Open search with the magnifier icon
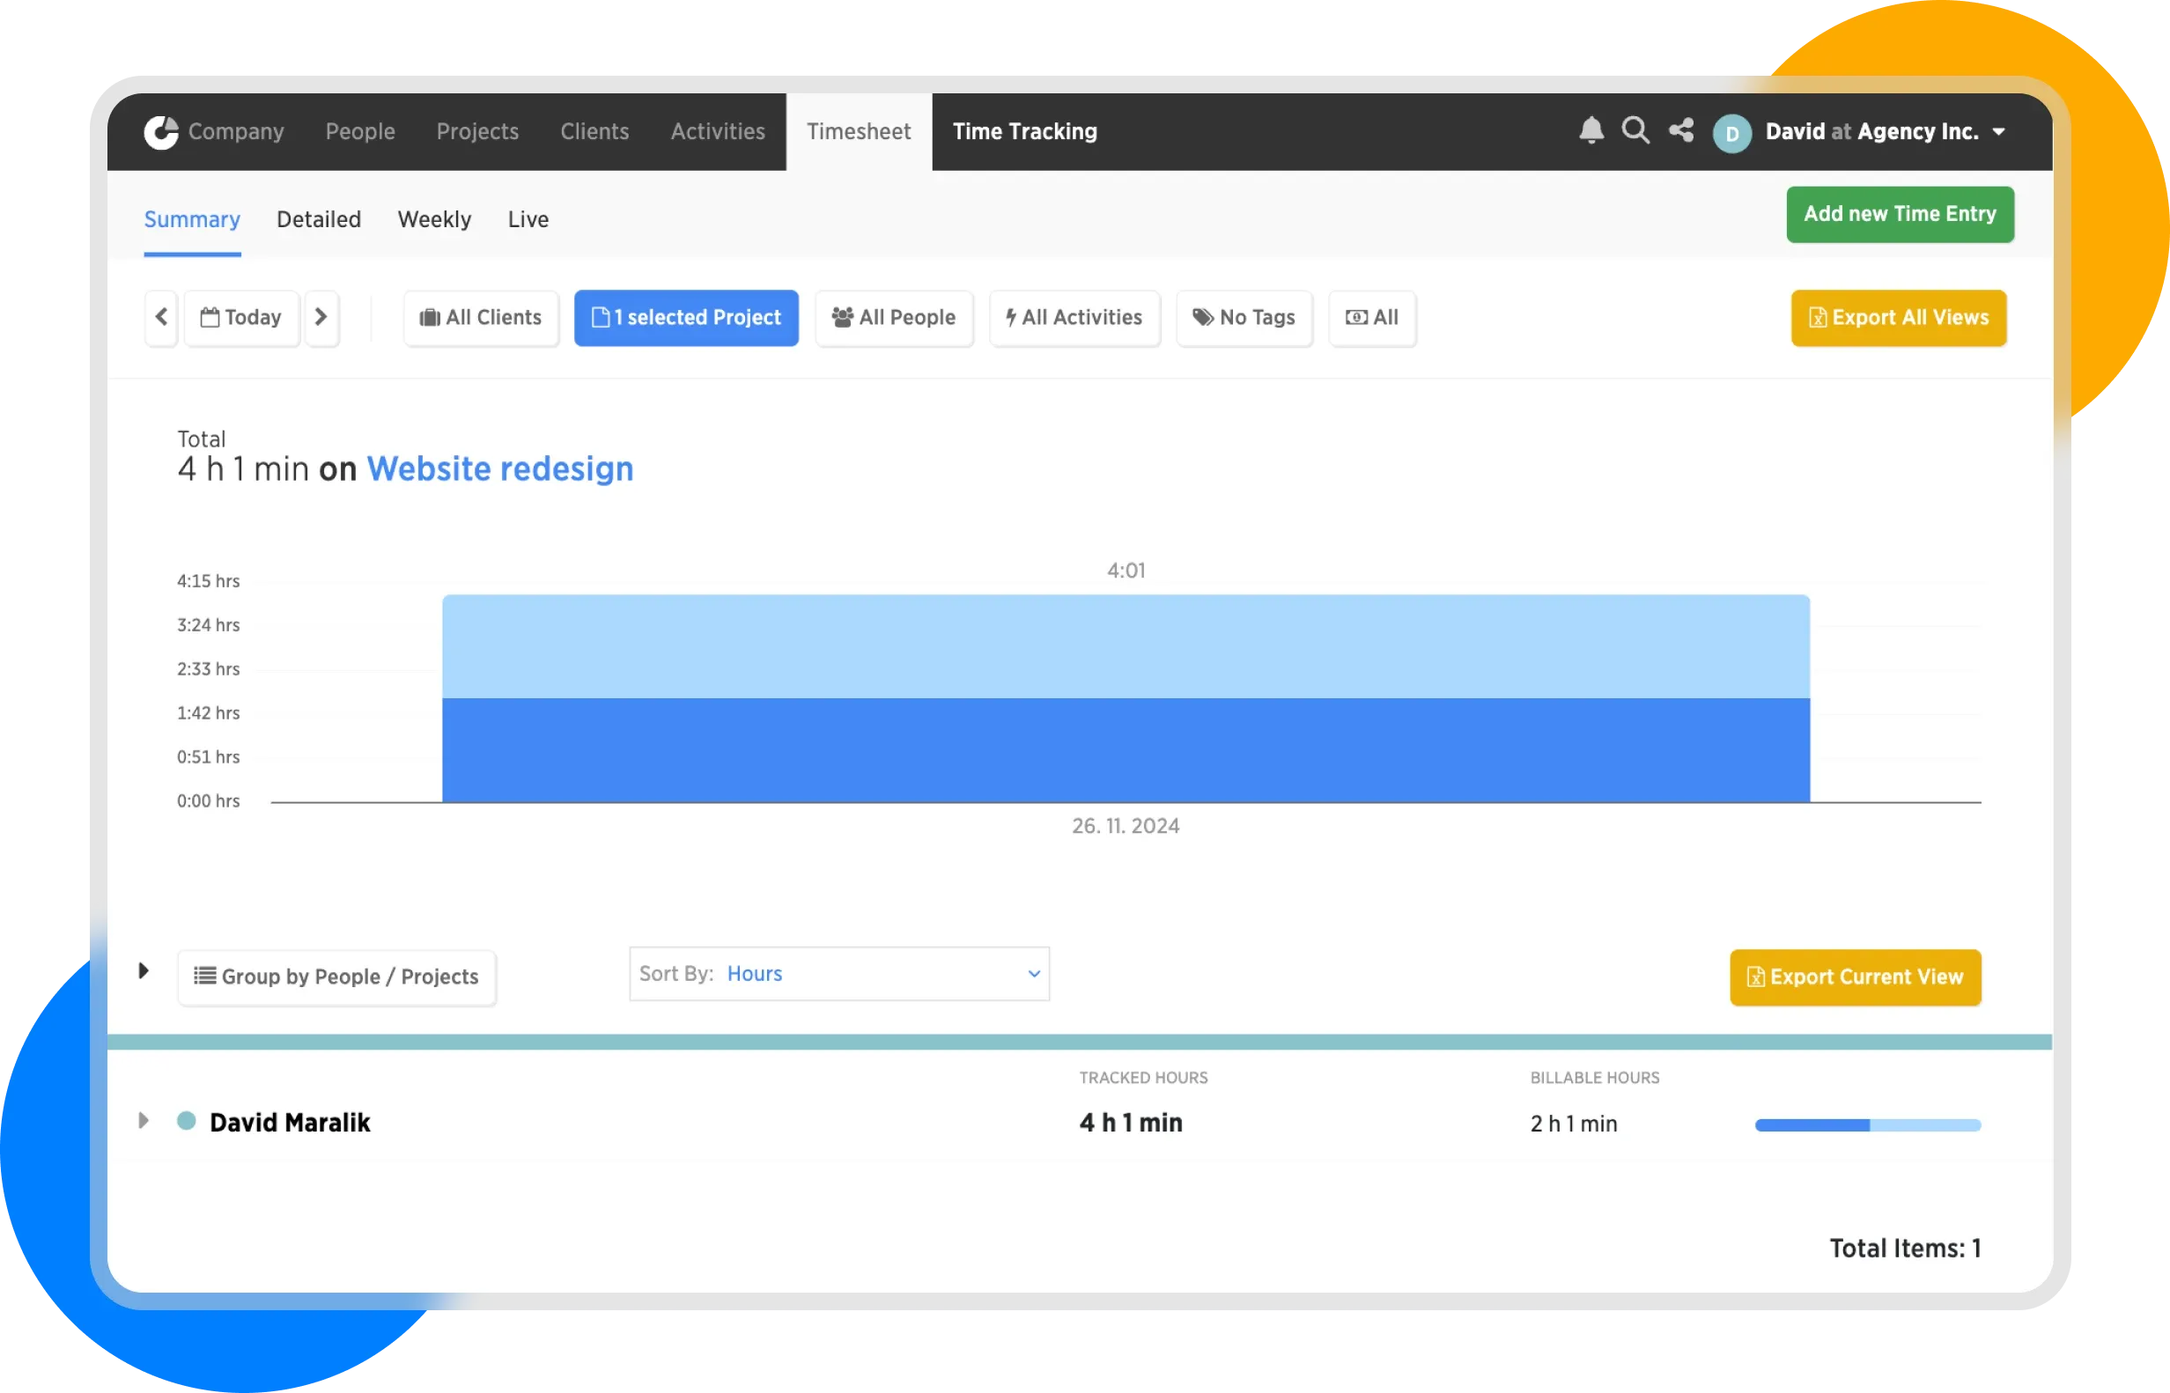The width and height of the screenshot is (2170, 1393). coord(1635,130)
